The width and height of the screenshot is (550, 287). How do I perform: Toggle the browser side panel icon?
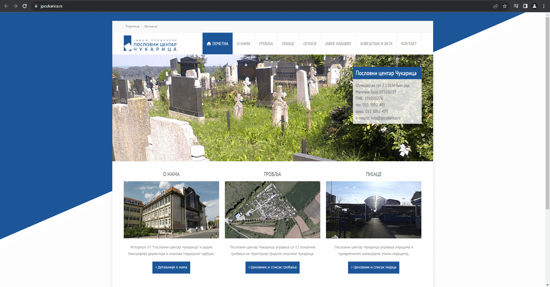tap(525, 6)
